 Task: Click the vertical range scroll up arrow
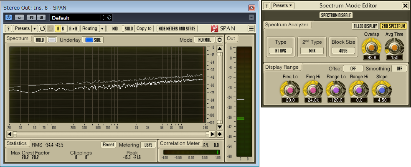click(x=220, y=49)
